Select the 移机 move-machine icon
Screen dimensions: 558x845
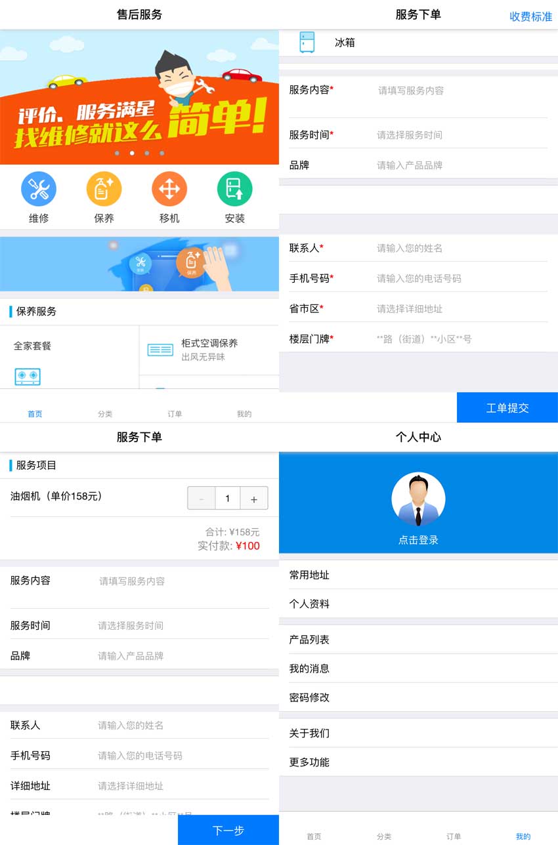(x=169, y=189)
